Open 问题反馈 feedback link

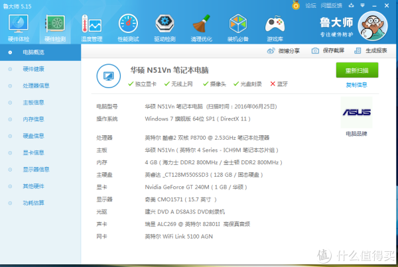(331, 5)
